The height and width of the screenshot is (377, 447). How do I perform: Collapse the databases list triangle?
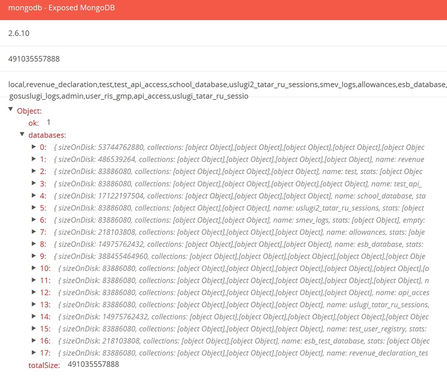[22, 134]
